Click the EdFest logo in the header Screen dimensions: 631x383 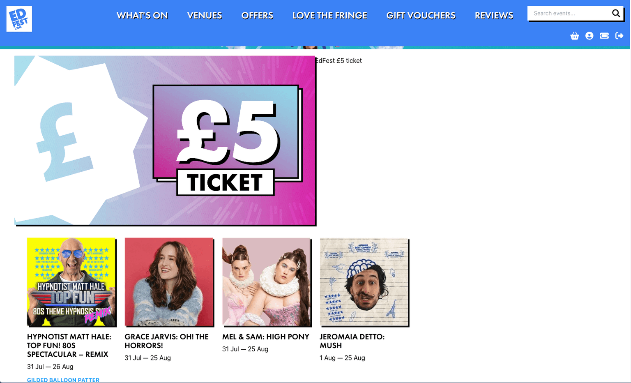[19, 19]
